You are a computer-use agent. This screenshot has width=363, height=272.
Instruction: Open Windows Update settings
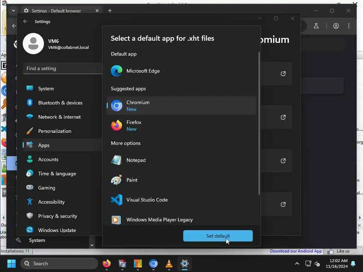(x=62, y=230)
